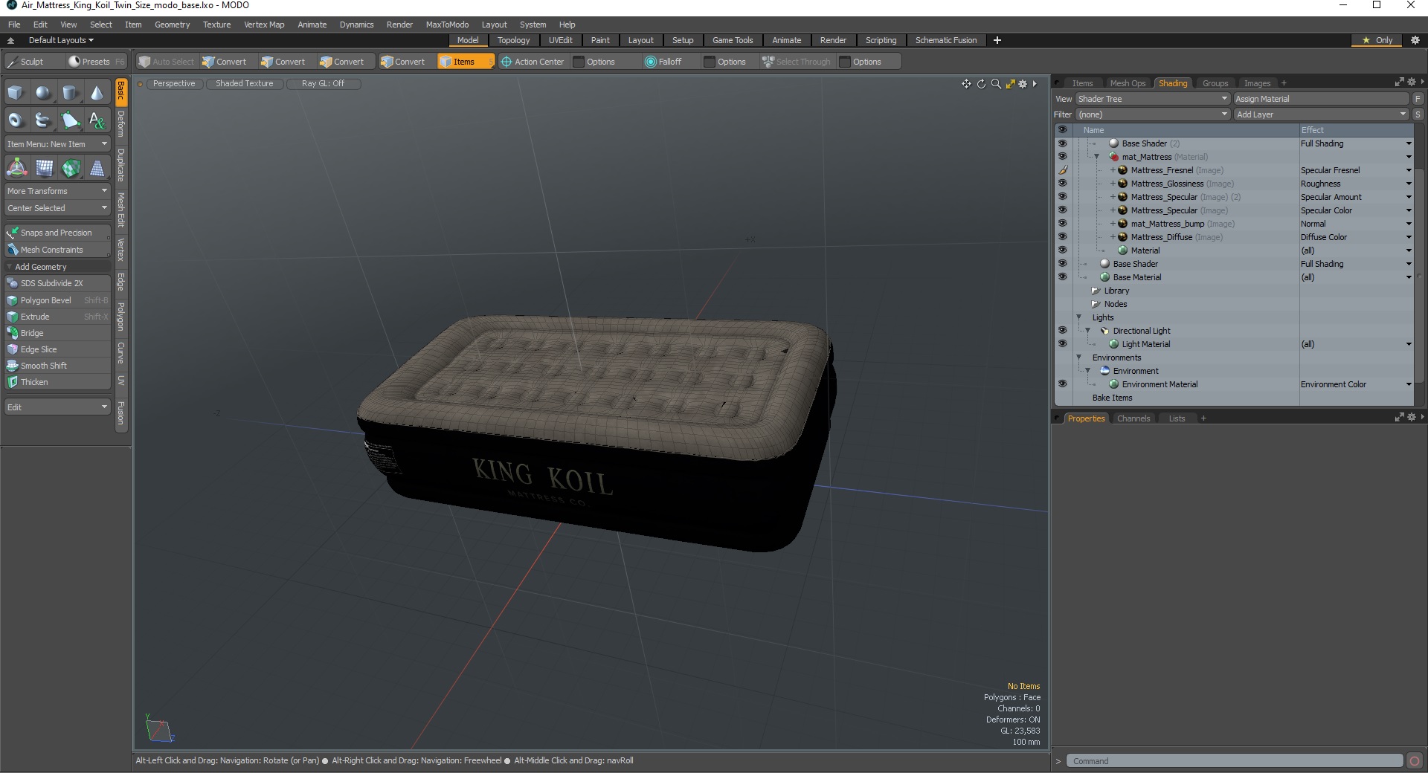This screenshot has width=1428, height=773.
Task: Switch to the Channels tab
Action: [1133, 418]
